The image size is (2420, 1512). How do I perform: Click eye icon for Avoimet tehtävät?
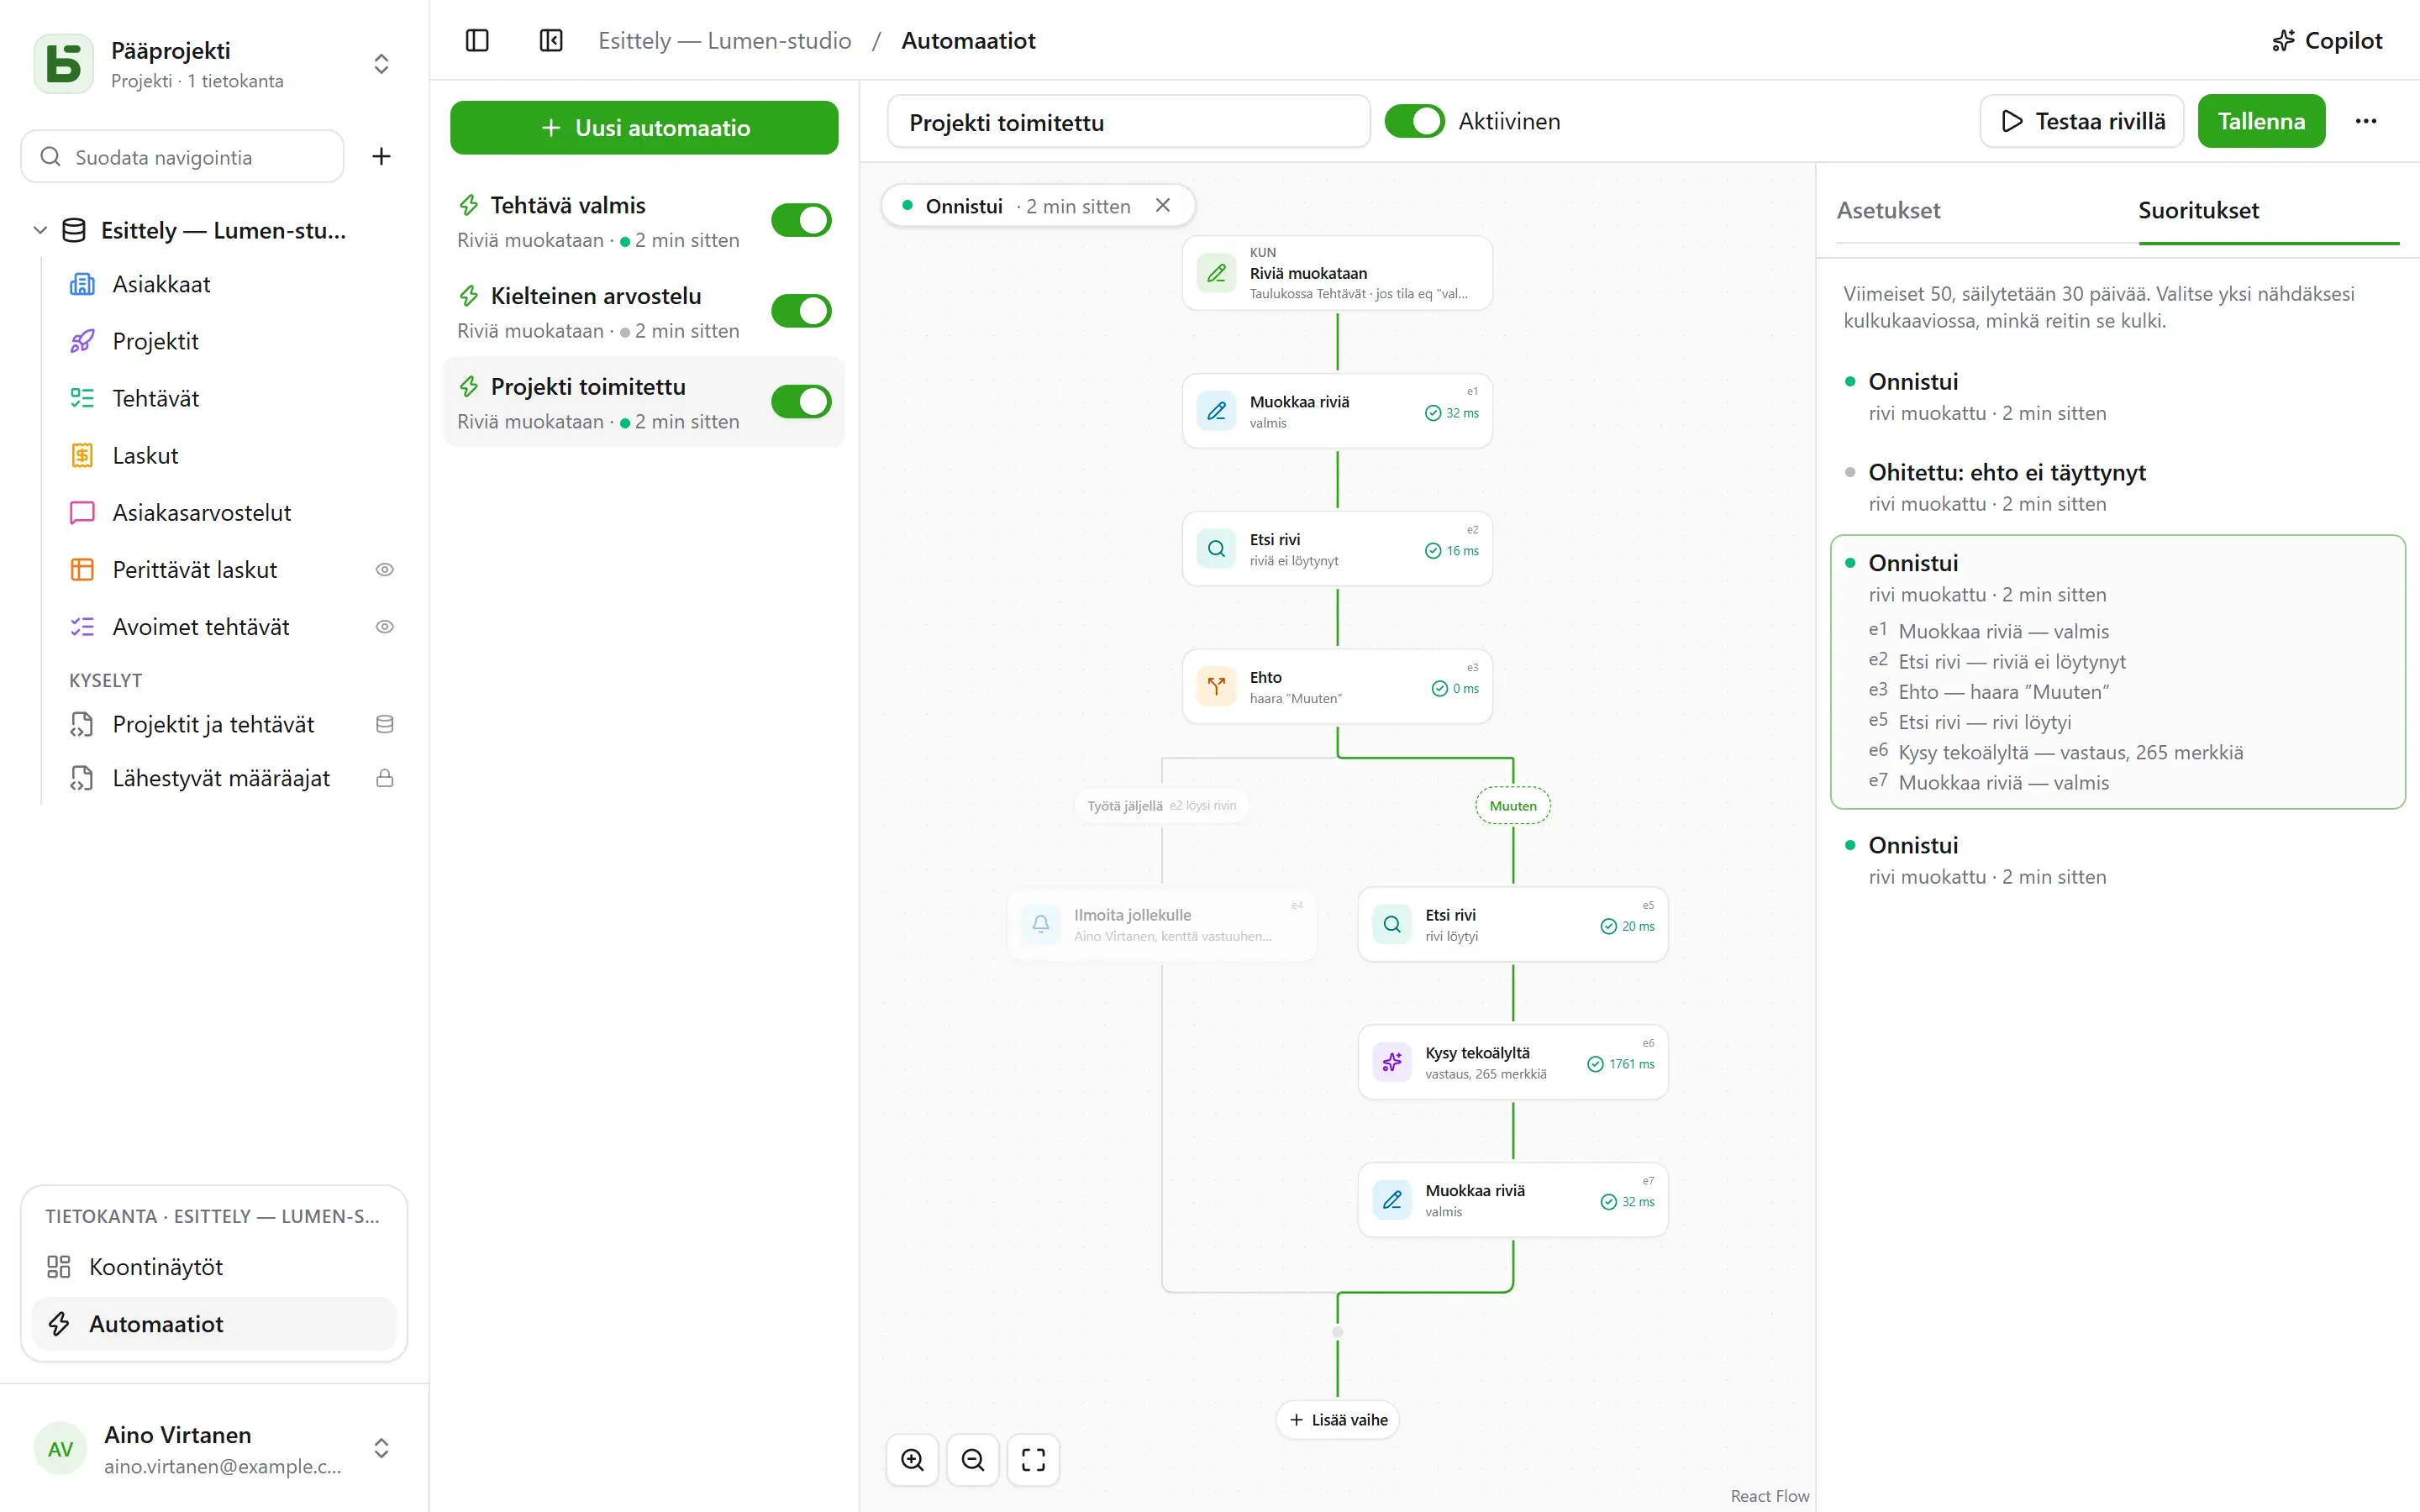(x=384, y=626)
